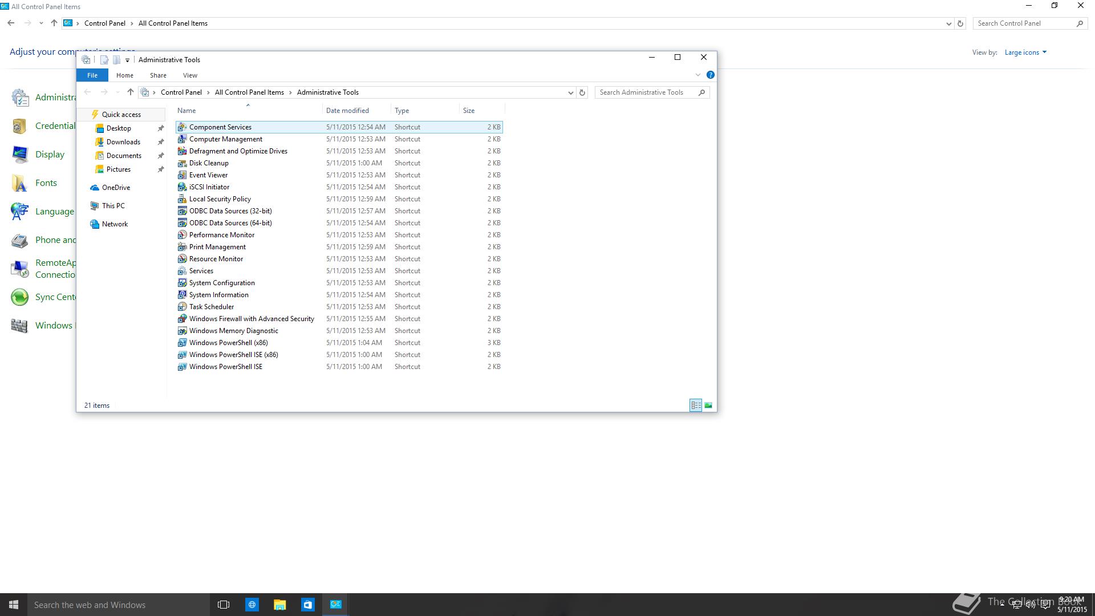Viewport: 1095px width, 616px height.
Task: Select the System Information icon
Action: coord(182,295)
